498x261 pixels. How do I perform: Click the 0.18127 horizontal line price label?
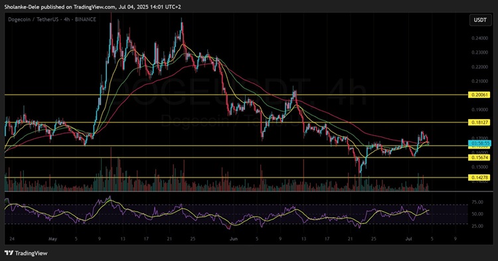pos(479,123)
